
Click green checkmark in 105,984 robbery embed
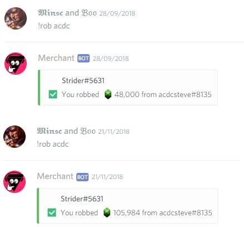click(x=52, y=212)
